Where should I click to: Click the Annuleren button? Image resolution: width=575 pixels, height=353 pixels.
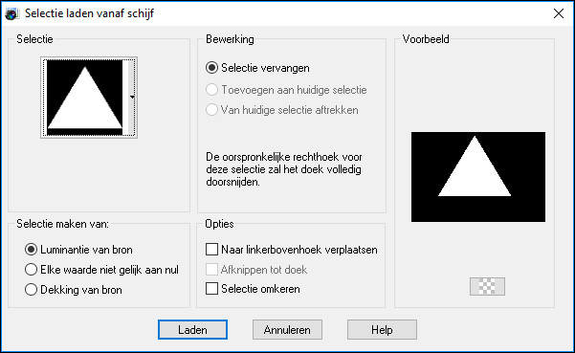[x=287, y=329]
